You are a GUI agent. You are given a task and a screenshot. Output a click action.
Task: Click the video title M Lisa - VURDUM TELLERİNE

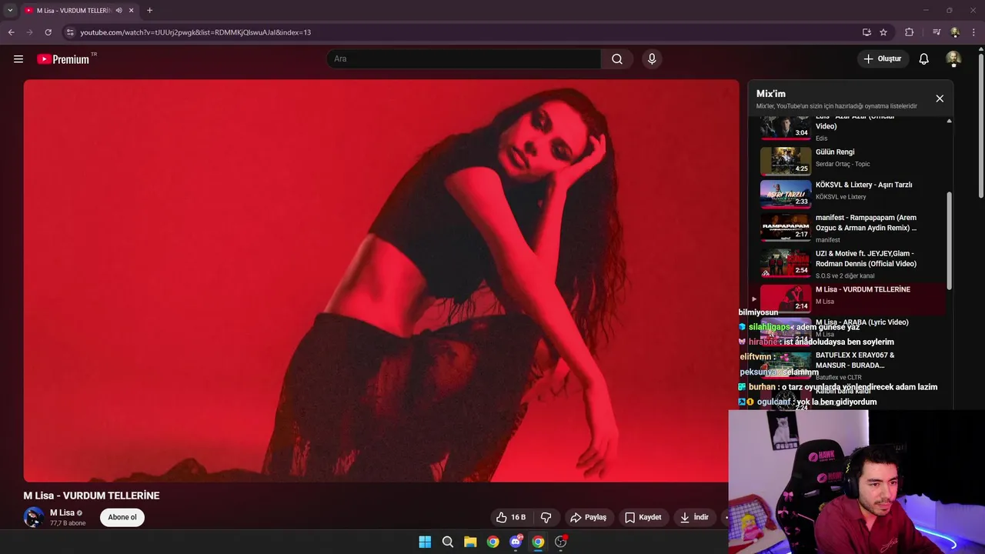(x=92, y=496)
